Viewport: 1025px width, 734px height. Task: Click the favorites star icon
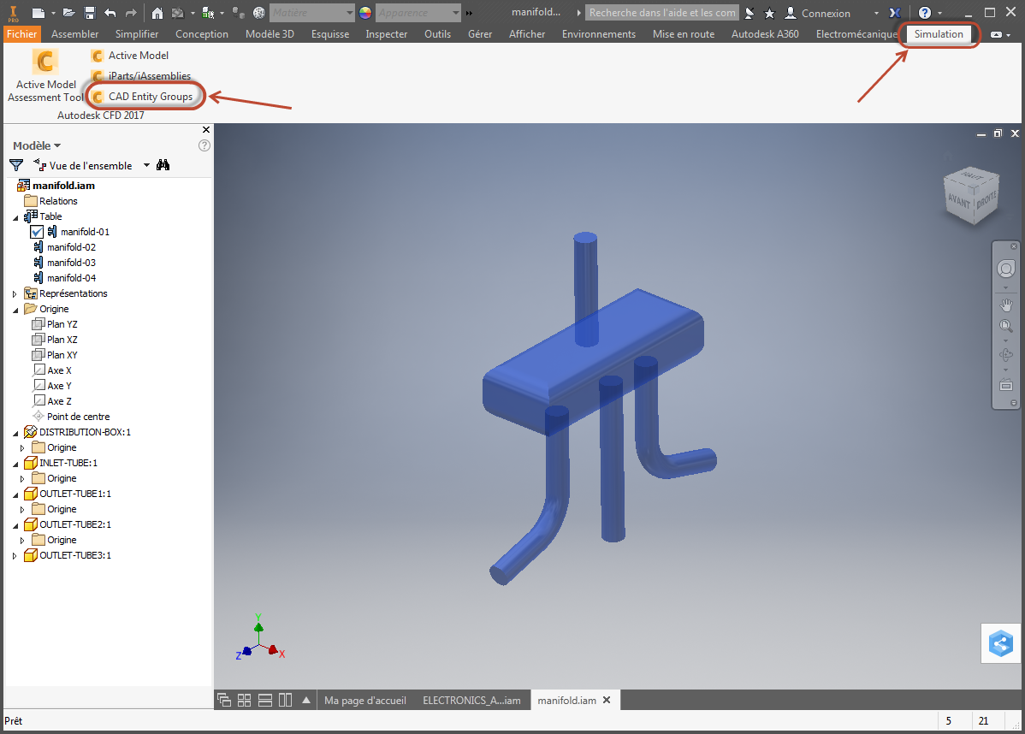(x=769, y=13)
